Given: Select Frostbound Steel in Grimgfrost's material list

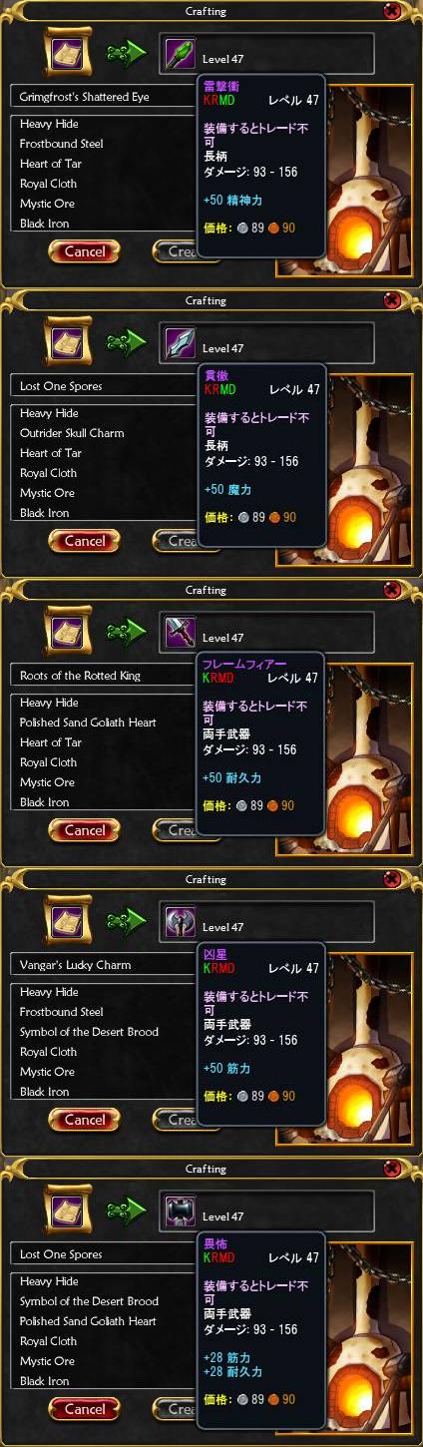Looking at the screenshot, I should (x=62, y=144).
